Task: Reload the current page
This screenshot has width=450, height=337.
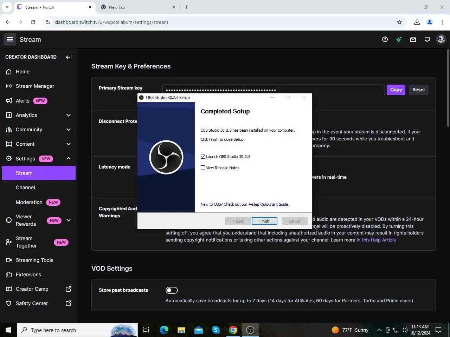Action: click(x=33, y=22)
